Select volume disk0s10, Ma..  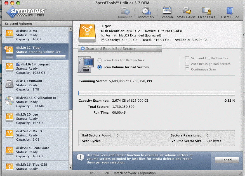35,35
